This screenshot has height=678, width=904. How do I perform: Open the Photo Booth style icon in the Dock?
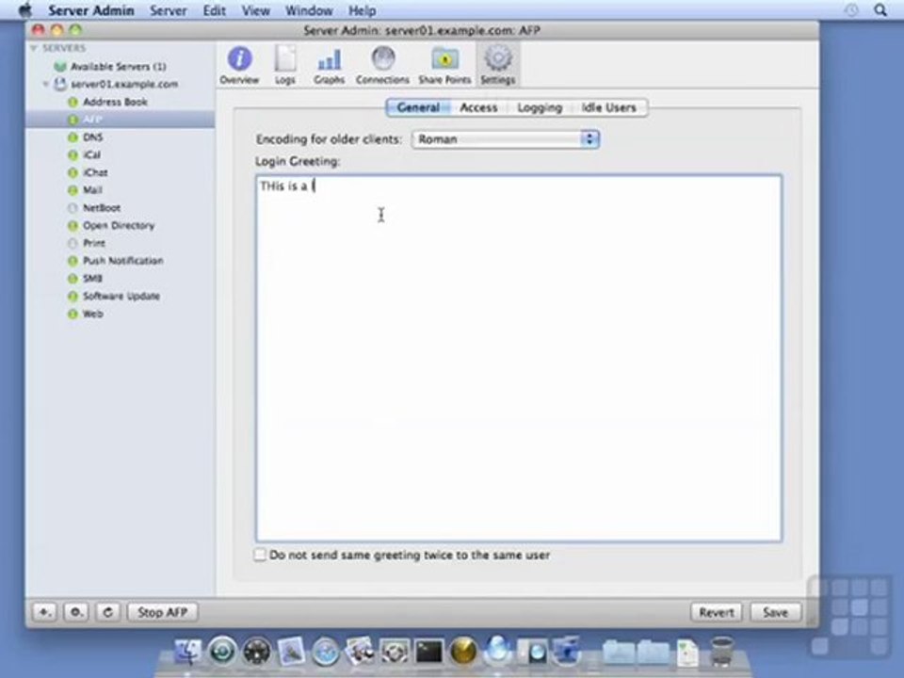[x=533, y=652]
